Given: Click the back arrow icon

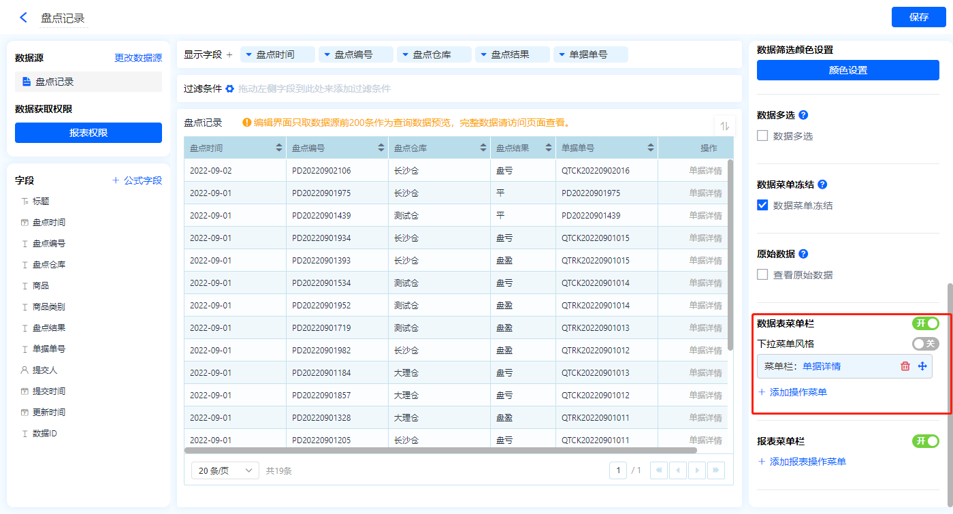Looking at the screenshot, I should [23, 18].
